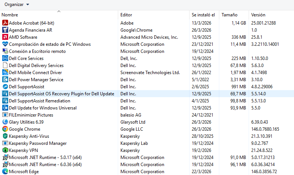Select the Google Chrome icon
The width and height of the screenshot is (294, 175).
tap(5, 129)
